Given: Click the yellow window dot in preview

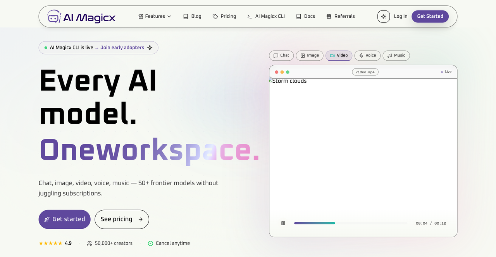Looking at the screenshot, I should click(x=282, y=72).
